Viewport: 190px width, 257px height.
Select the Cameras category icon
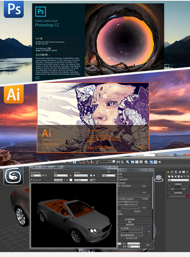[179, 176]
